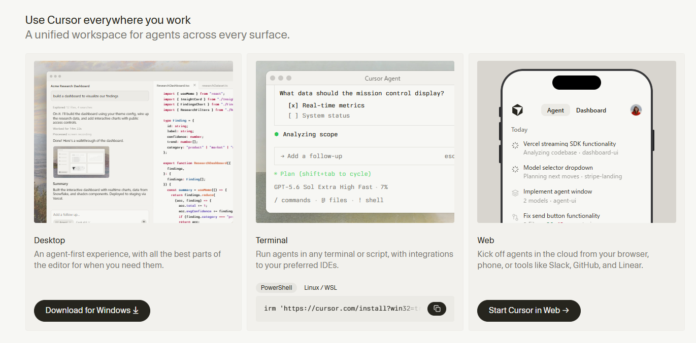This screenshot has height=343, width=696.
Task: Click the Desktop card heading
Action: point(50,240)
